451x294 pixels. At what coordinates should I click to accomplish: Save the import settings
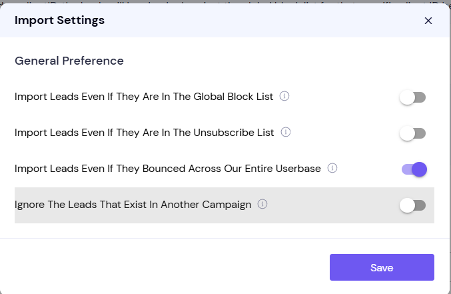(x=382, y=267)
